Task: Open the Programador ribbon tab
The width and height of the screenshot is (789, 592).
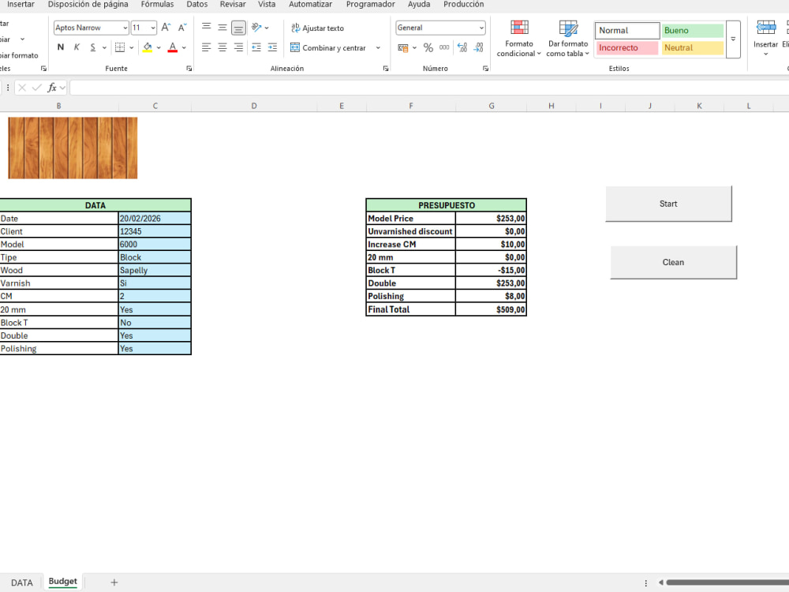Action: 370,5
